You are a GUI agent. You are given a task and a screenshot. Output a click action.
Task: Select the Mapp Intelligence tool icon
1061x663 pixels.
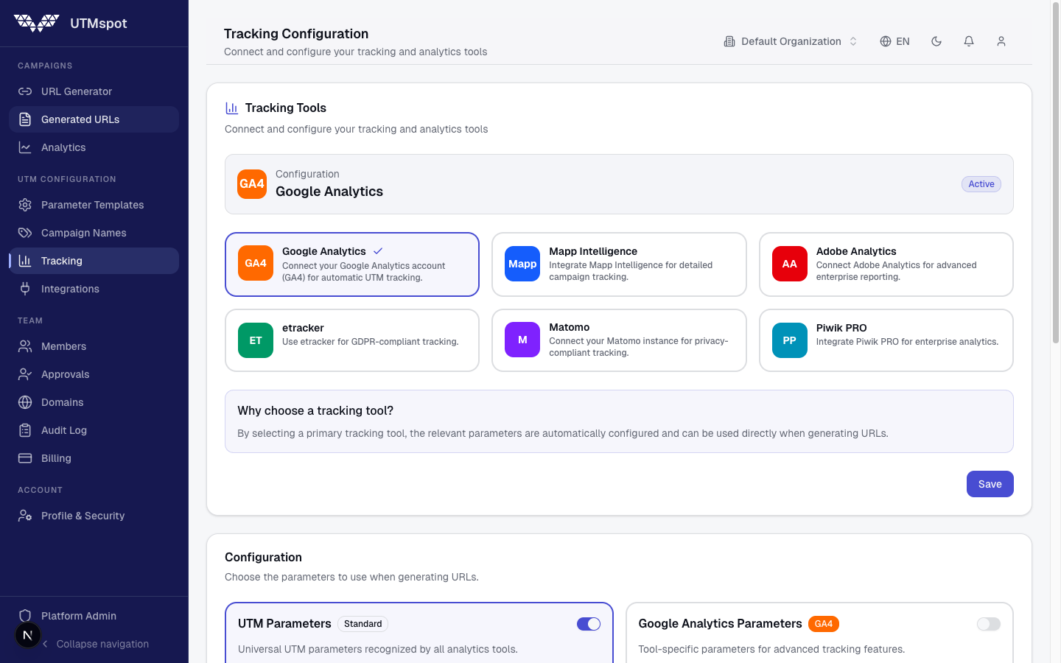522,264
